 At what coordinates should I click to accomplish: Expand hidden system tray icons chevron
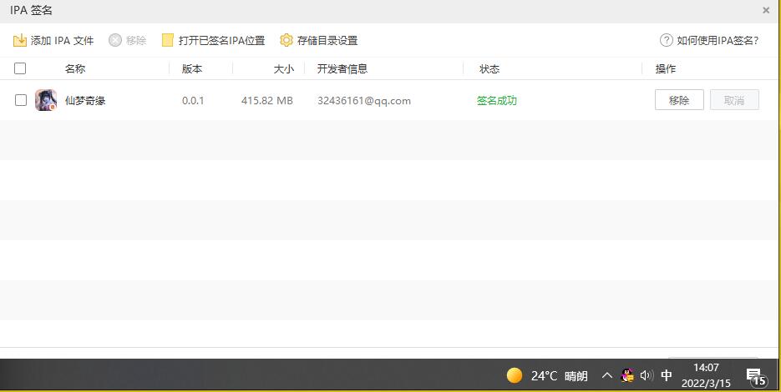[x=607, y=375]
